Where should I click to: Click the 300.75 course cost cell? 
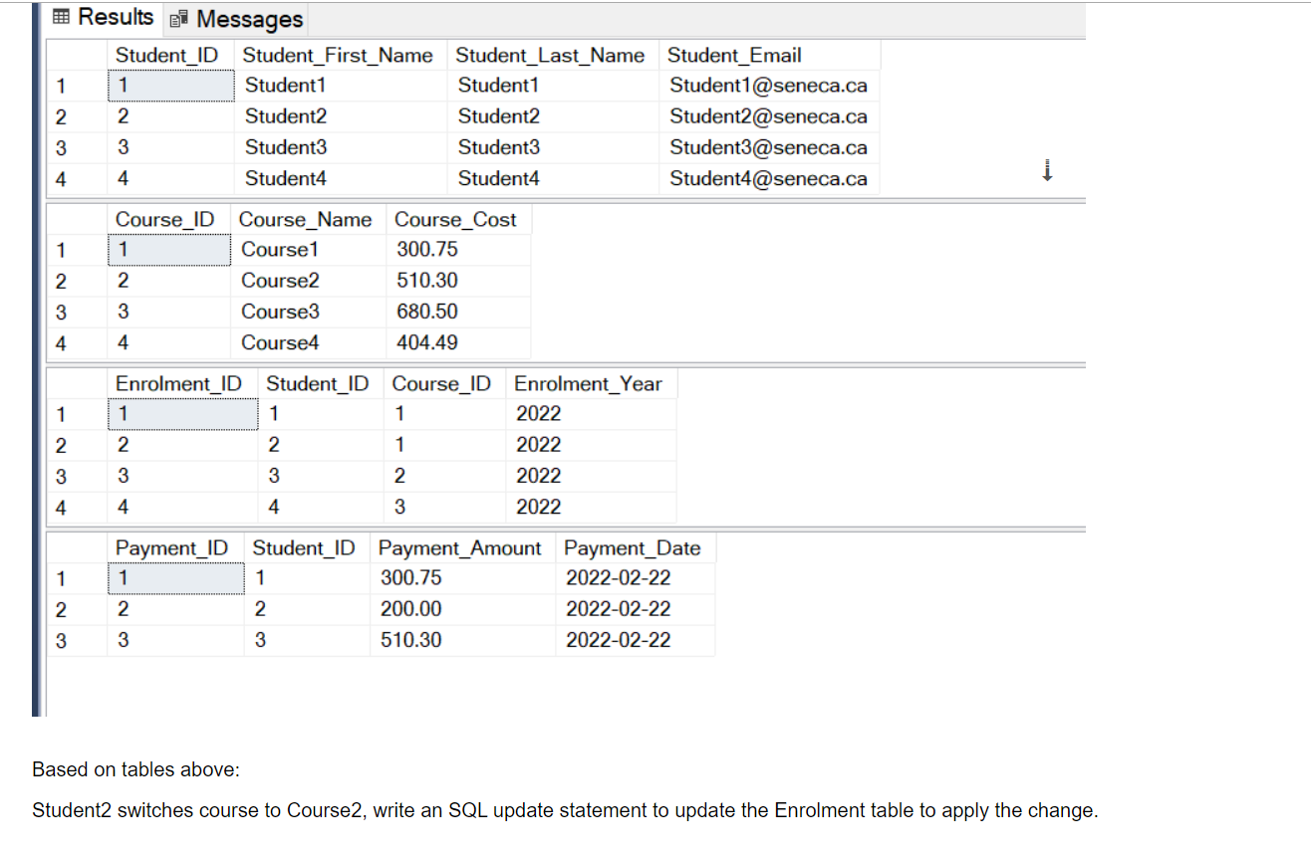coord(458,250)
